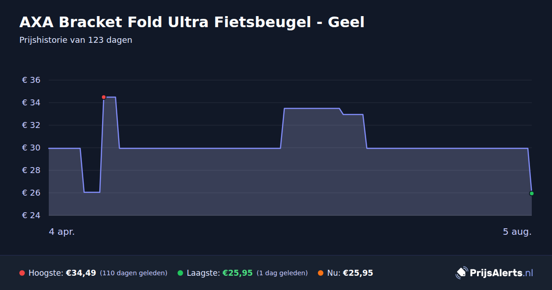Click the orange dot beside Nu
The width and height of the screenshot is (552, 290).
[321, 273]
